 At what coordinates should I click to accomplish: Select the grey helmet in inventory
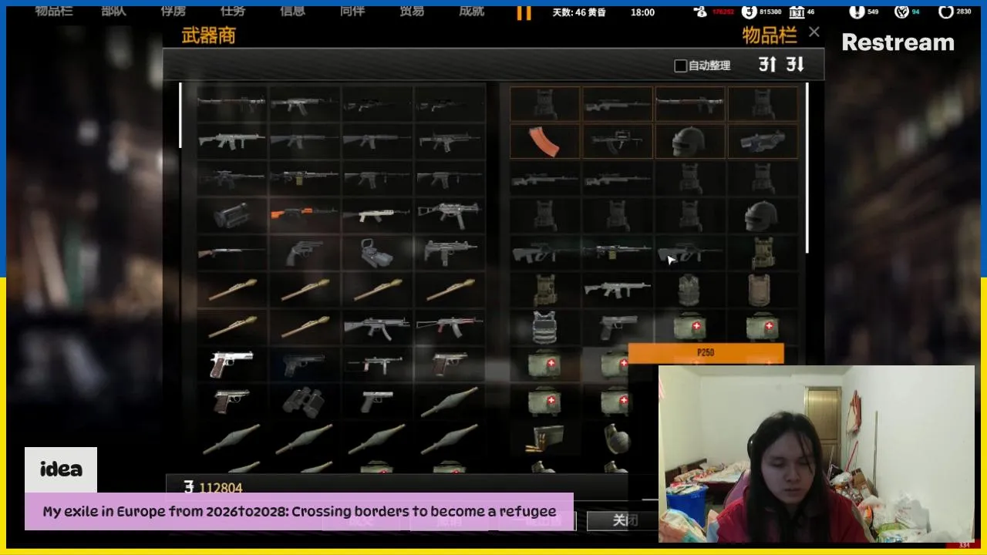(x=762, y=216)
